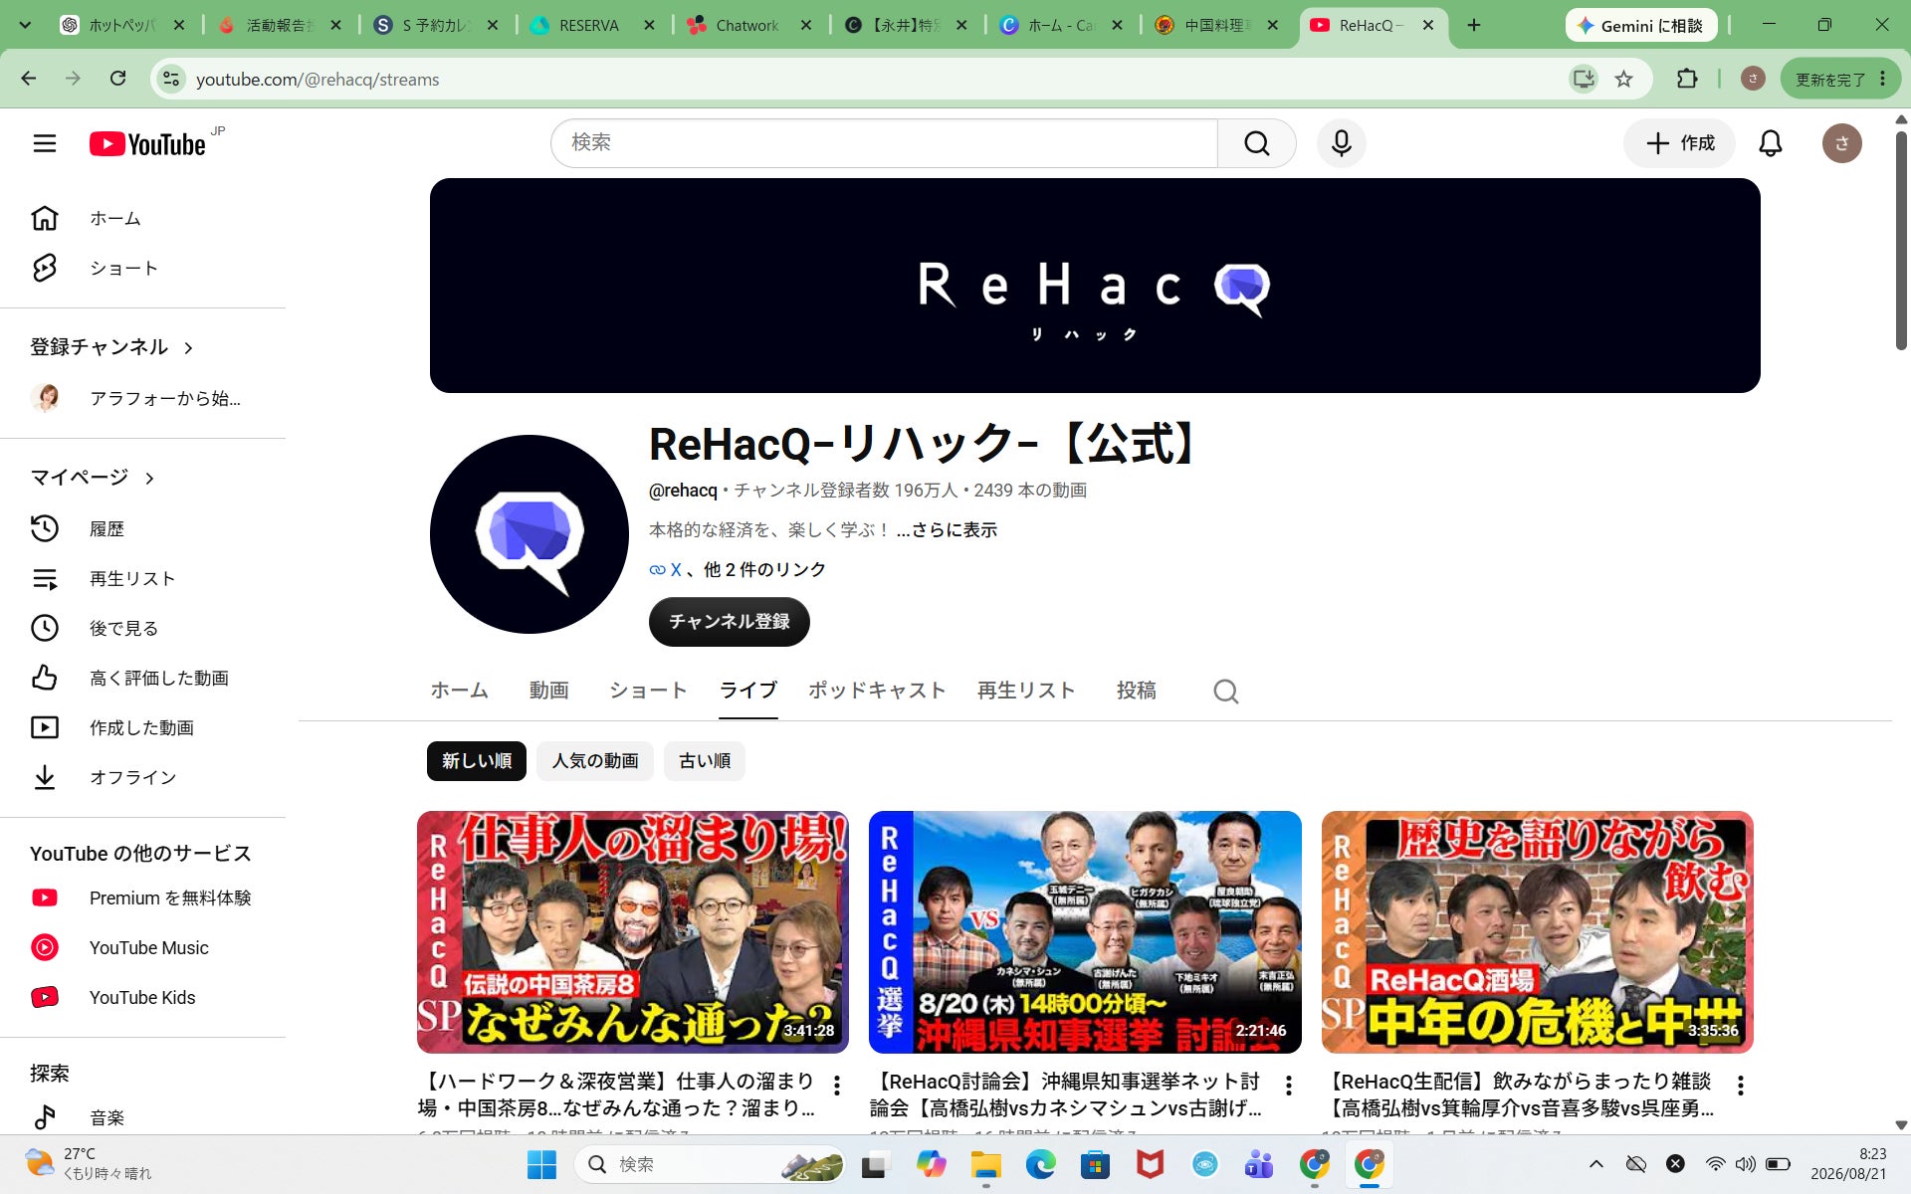Image resolution: width=1911 pixels, height=1194 pixels.
Task: Search within the channel using magnifier
Action: 1225,691
